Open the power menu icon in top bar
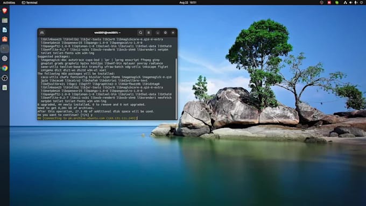Screen dimensions: 366x206 [361, 3]
